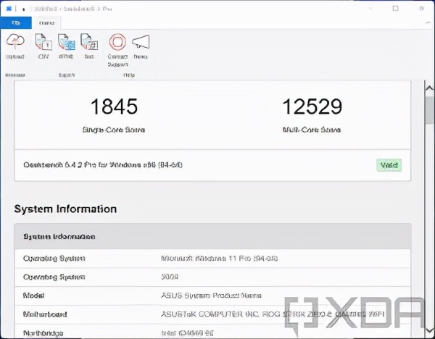Click the scrollbar up arrow
This screenshot has height=339, width=435.
pyautogui.click(x=429, y=88)
